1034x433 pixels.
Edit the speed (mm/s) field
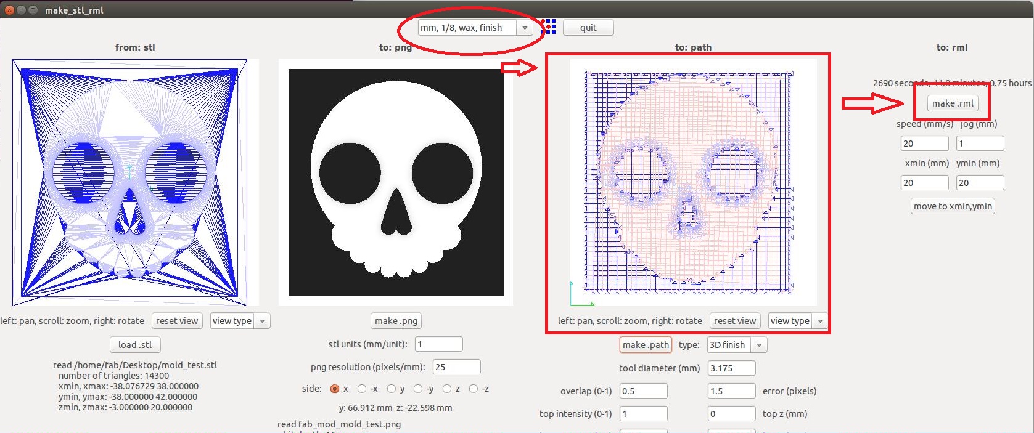coord(924,144)
